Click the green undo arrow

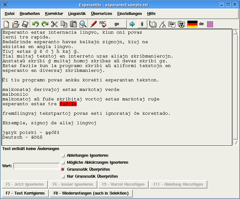pos(35,24)
